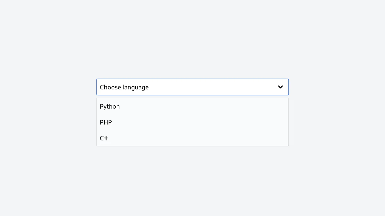Click the Python text label
This screenshot has height=216, width=385.
[110, 106]
